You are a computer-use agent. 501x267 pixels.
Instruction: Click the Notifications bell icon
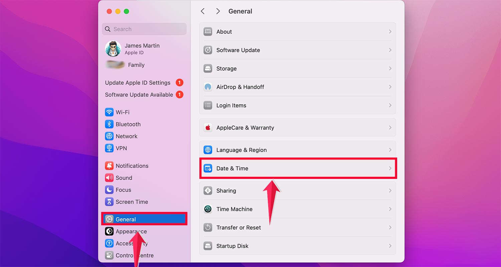pyautogui.click(x=110, y=166)
